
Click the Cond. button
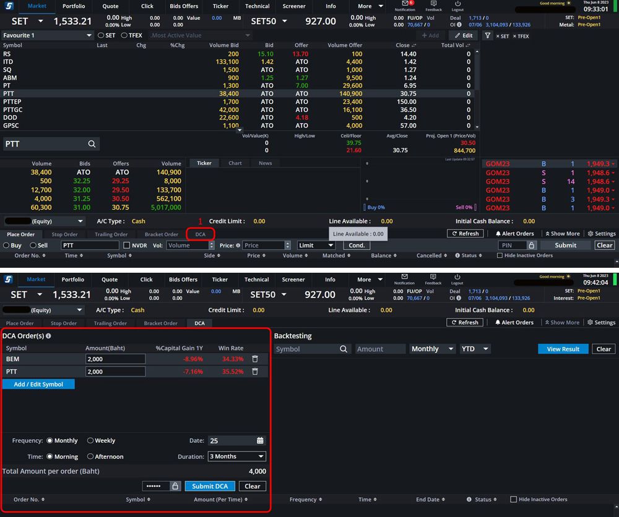click(357, 246)
